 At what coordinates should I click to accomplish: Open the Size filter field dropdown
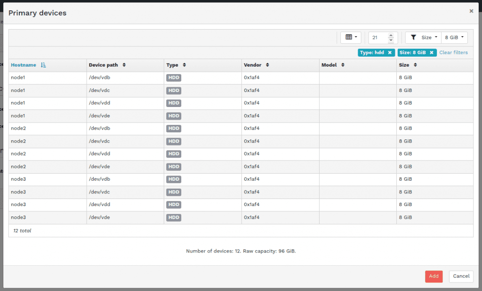tap(423, 38)
